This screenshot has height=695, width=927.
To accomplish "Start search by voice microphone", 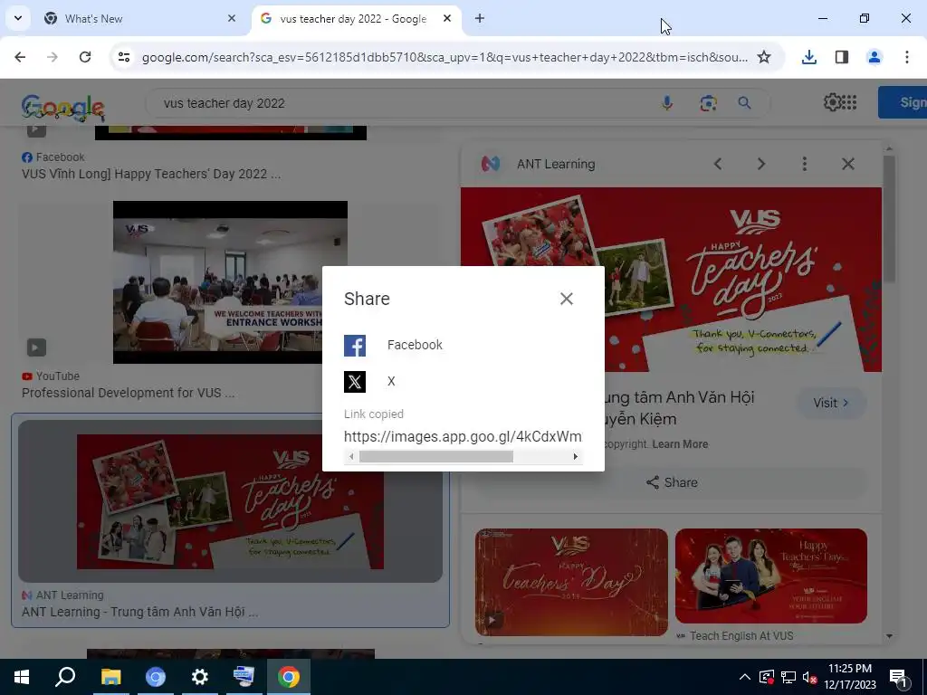I will (667, 103).
